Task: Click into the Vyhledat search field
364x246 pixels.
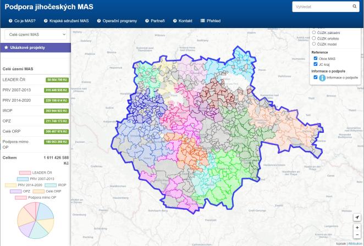Action: (322, 7)
